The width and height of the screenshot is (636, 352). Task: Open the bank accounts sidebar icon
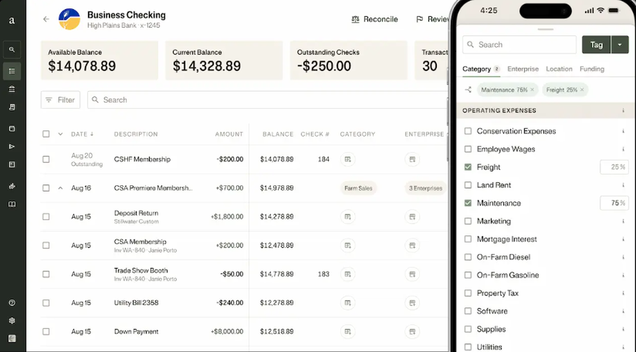point(12,89)
